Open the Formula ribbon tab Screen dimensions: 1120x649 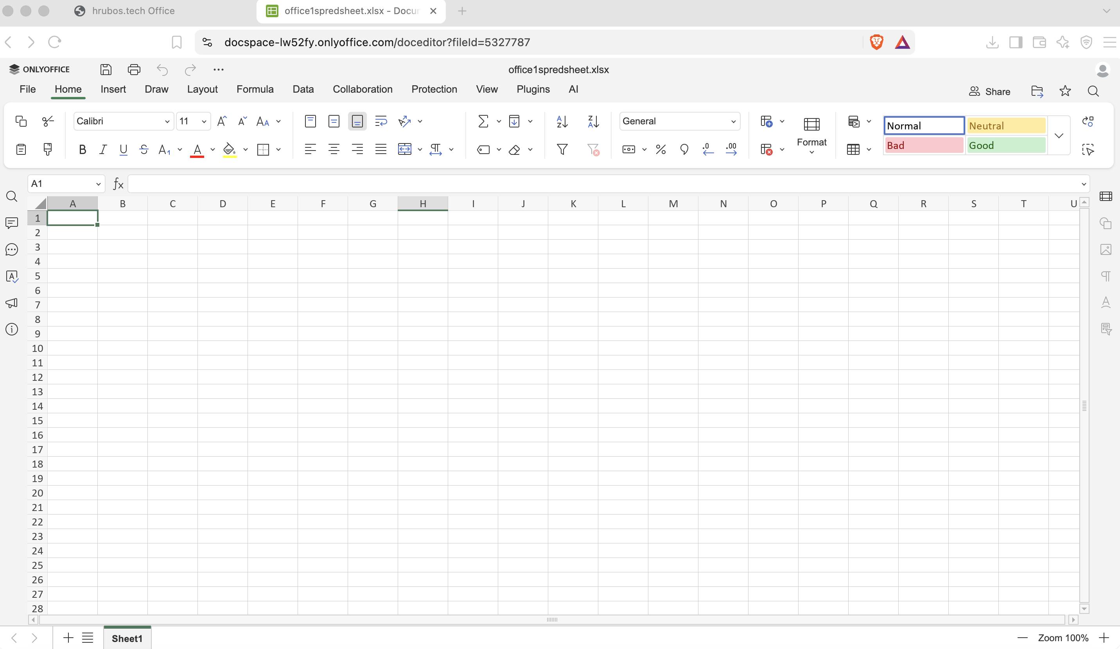[x=255, y=89]
